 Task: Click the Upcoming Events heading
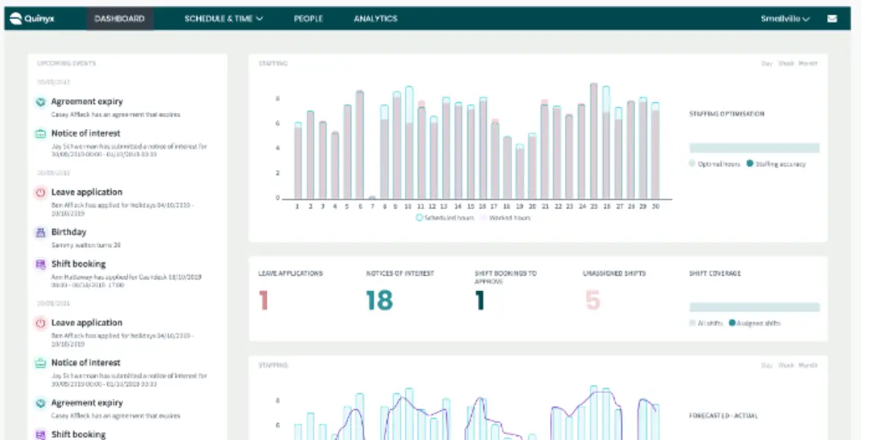tap(67, 64)
